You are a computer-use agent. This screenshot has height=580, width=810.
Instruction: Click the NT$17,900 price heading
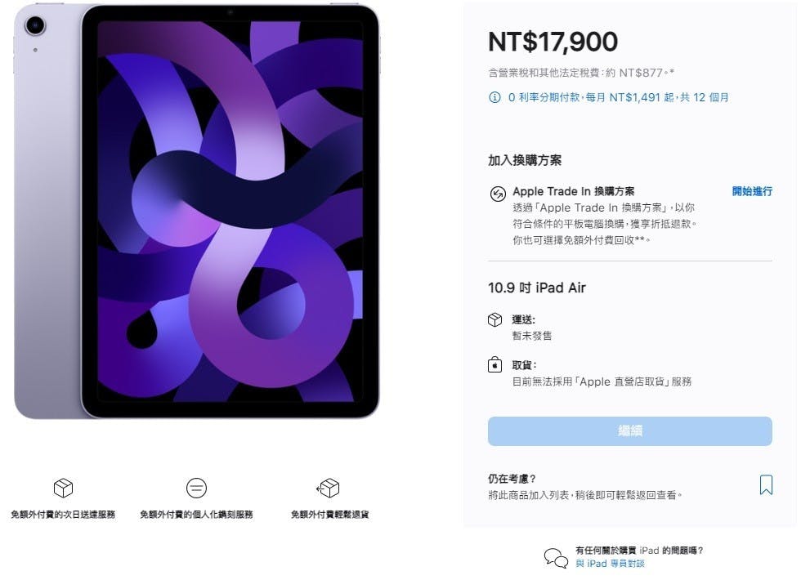553,42
